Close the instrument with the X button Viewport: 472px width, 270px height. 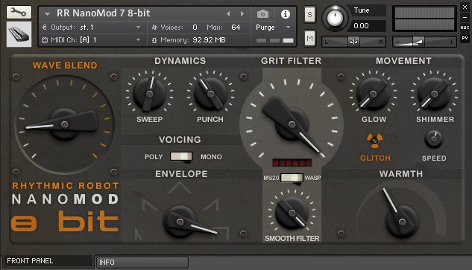coord(465,7)
